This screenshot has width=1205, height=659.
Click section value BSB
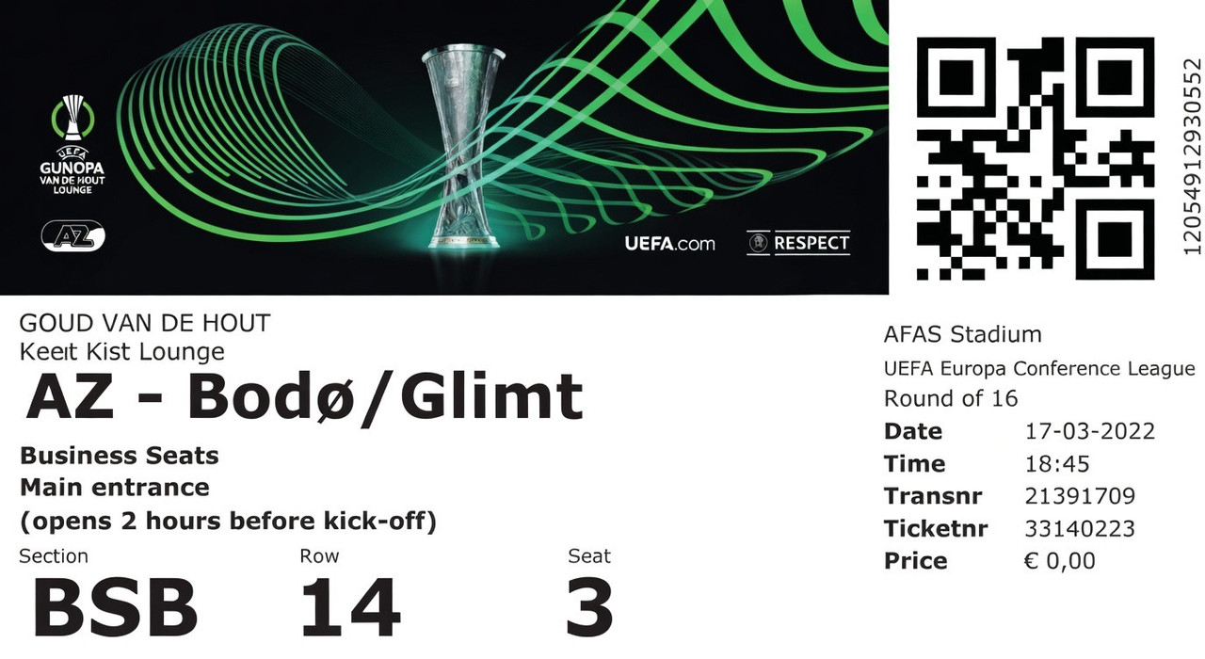(115, 607)
